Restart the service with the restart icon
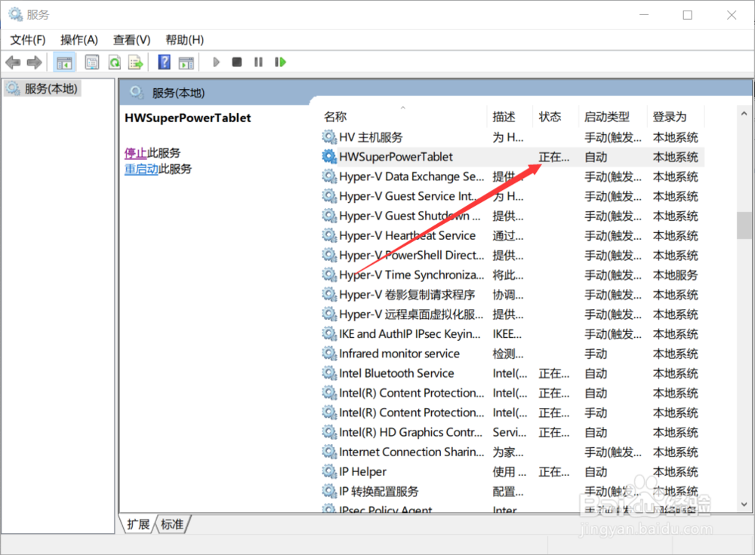 [x=280, y=62]
